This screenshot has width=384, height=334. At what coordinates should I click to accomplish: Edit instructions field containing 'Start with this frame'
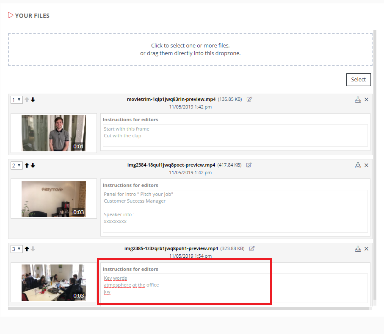(x=235, y=135)
